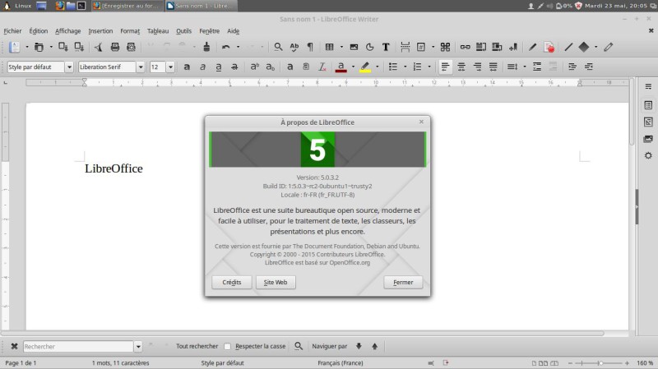Open Édition menu
This screenshot has height=369, width=658.
(38, 31)
